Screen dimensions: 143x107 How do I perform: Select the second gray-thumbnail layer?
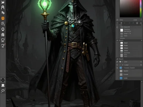[x=131, y=74]
